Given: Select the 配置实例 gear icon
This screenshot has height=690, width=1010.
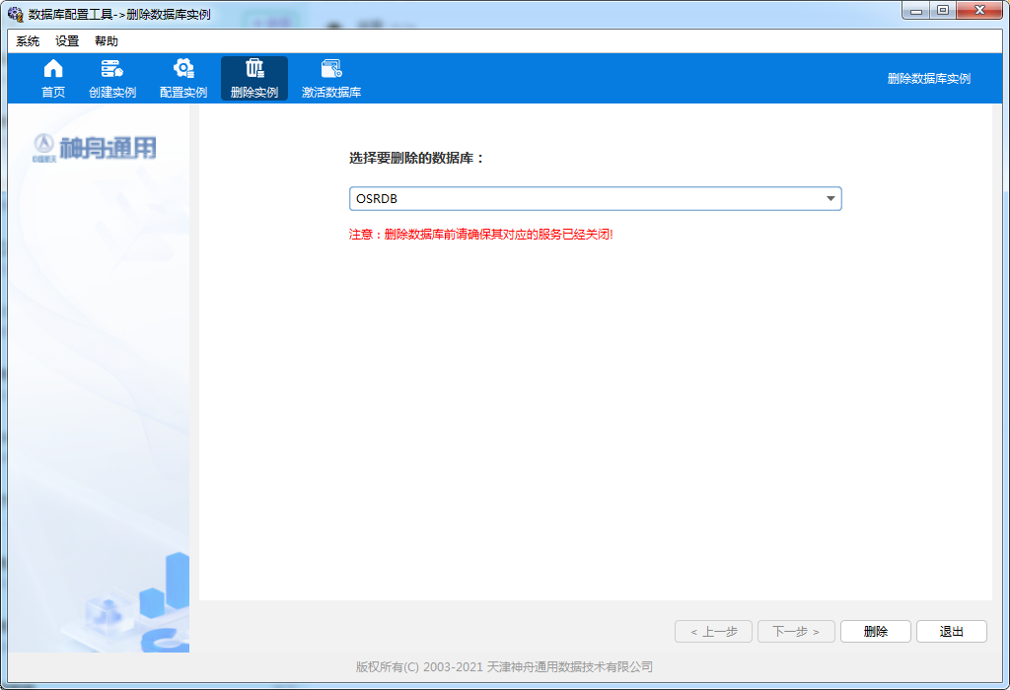Looking at the screenshot, I should click(183, 69).
